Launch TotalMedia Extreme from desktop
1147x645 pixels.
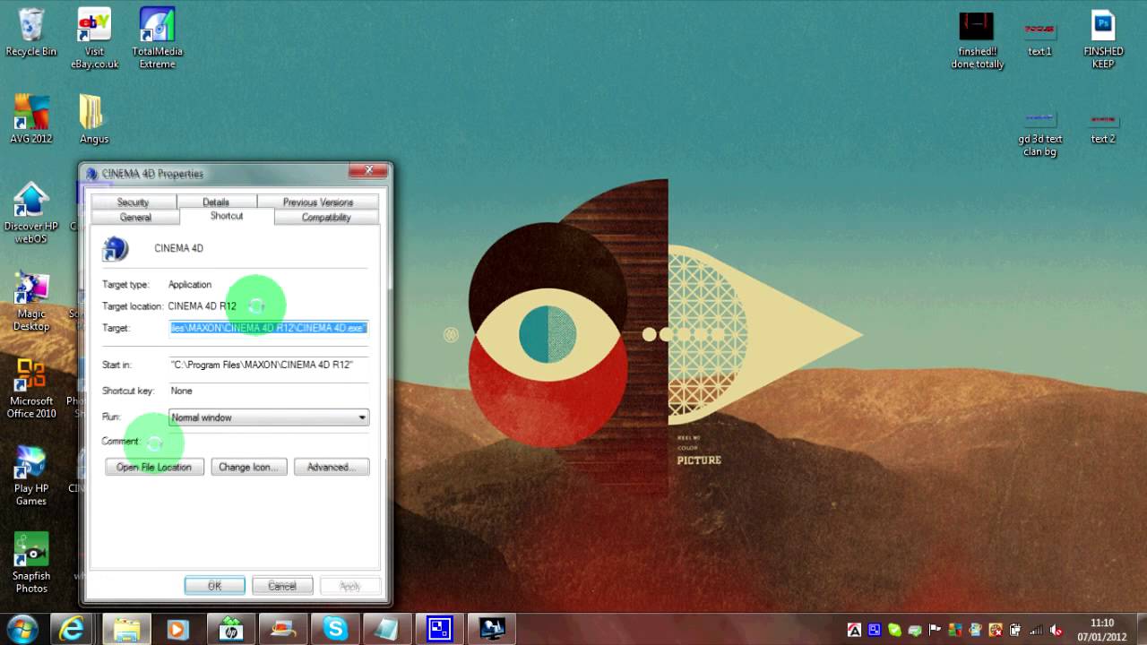pos(157,39)
